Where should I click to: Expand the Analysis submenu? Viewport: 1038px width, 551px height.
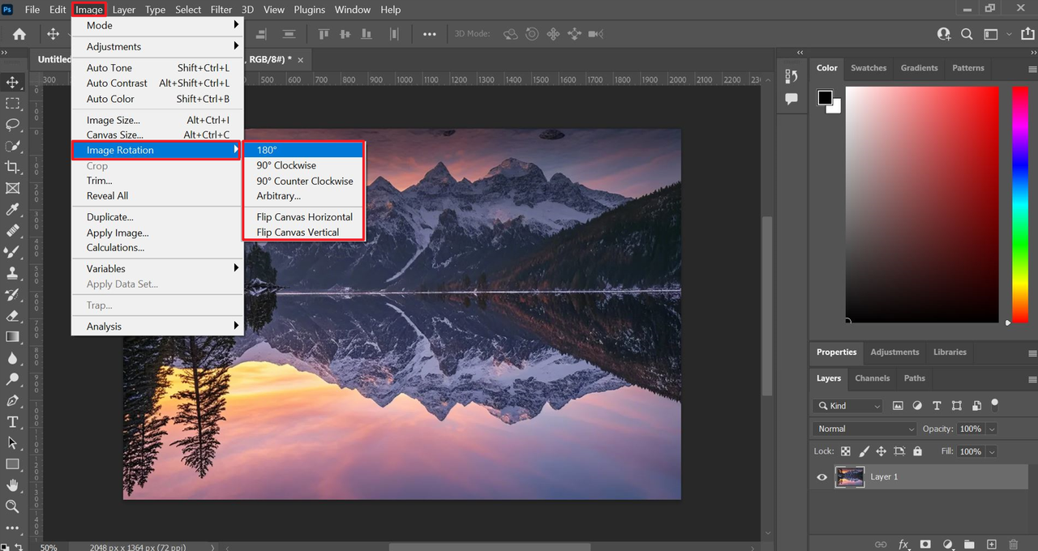[157, 327]
